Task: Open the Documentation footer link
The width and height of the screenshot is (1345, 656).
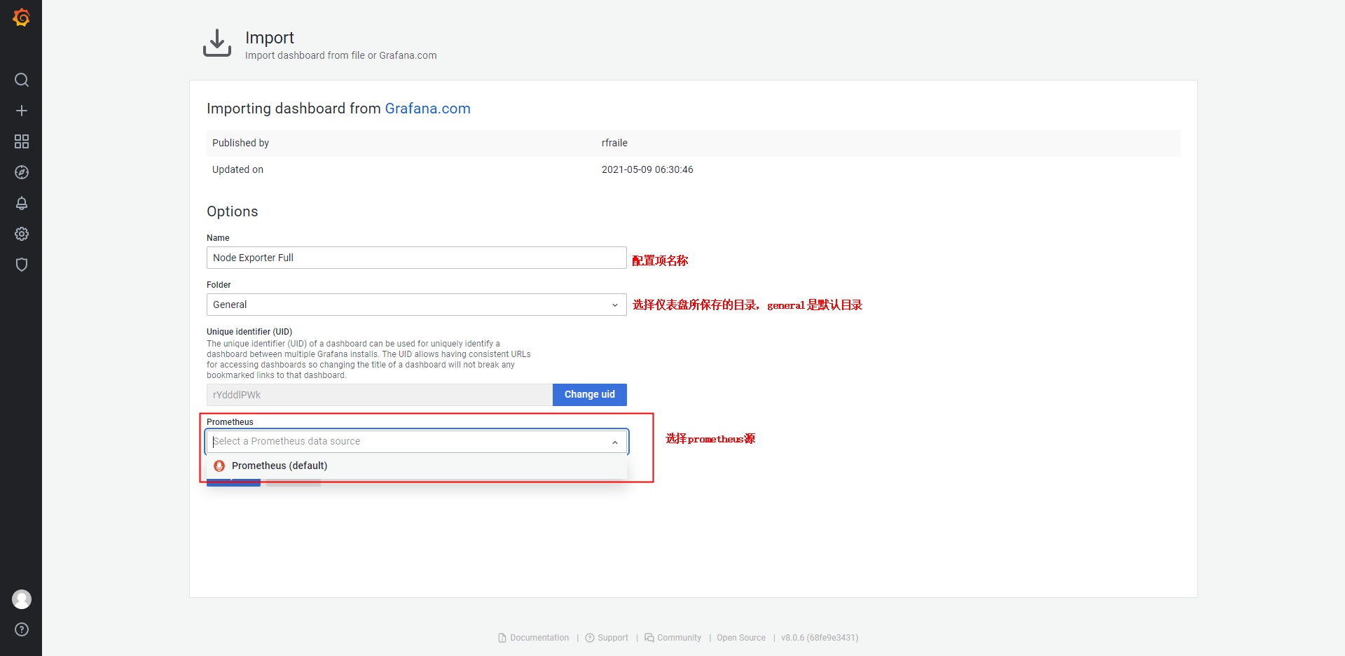Action: coord(534,638)
